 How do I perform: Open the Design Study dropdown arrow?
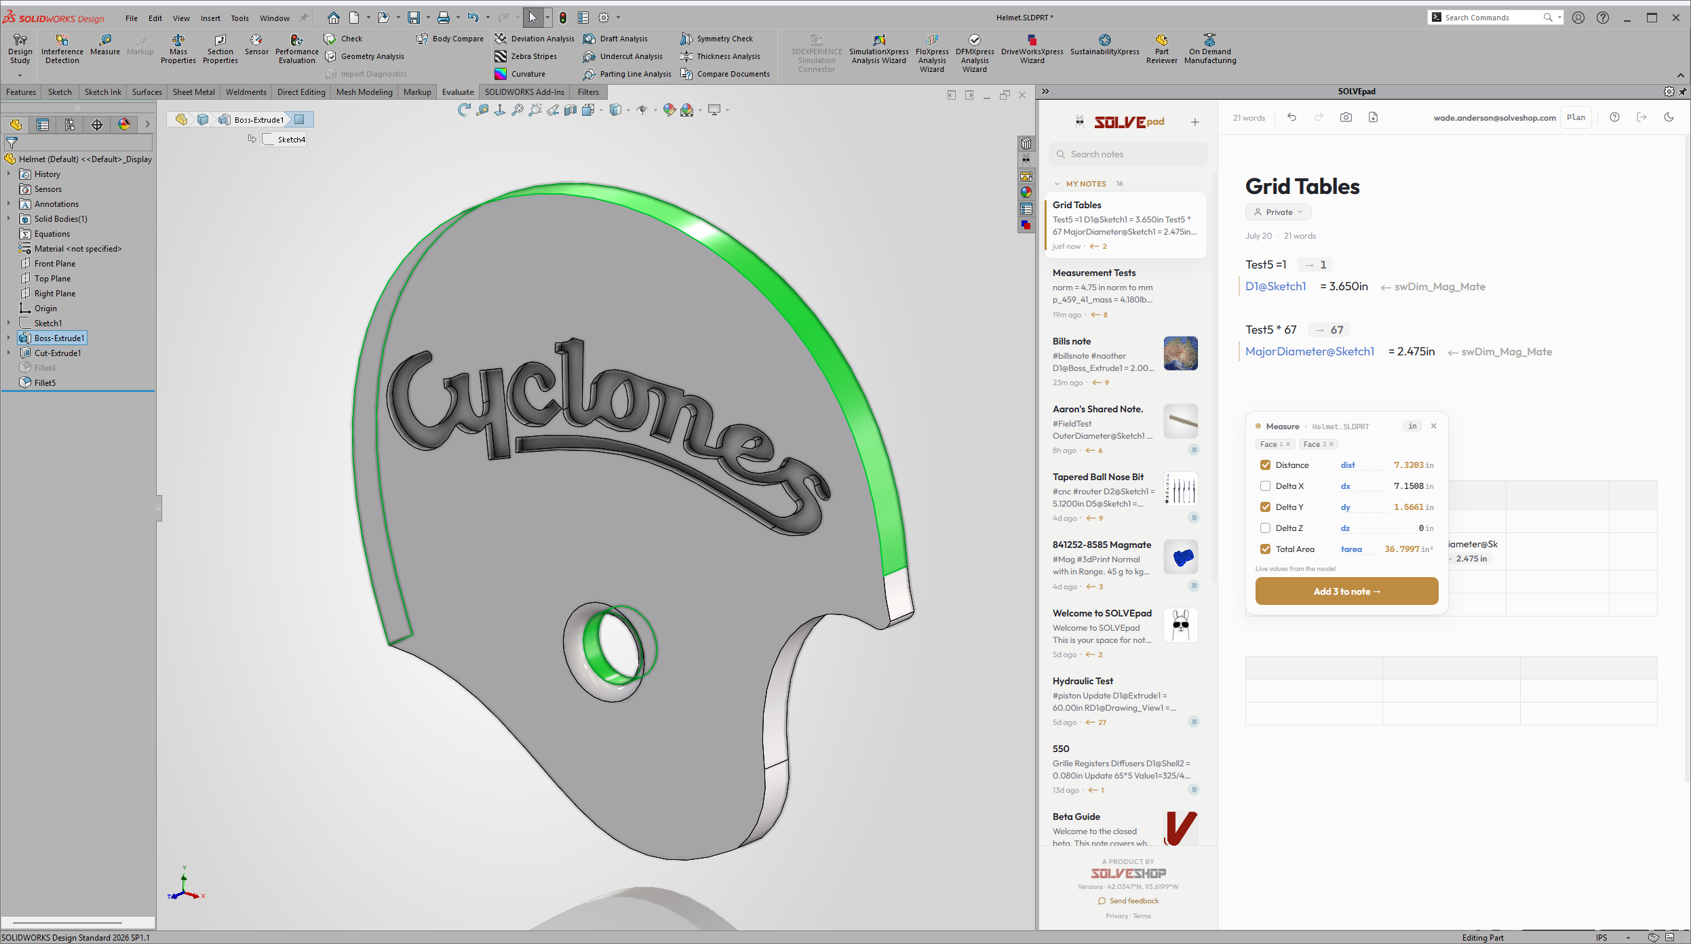[20, 75]
